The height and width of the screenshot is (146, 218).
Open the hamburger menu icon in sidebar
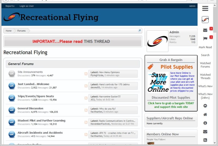(205, 8)
